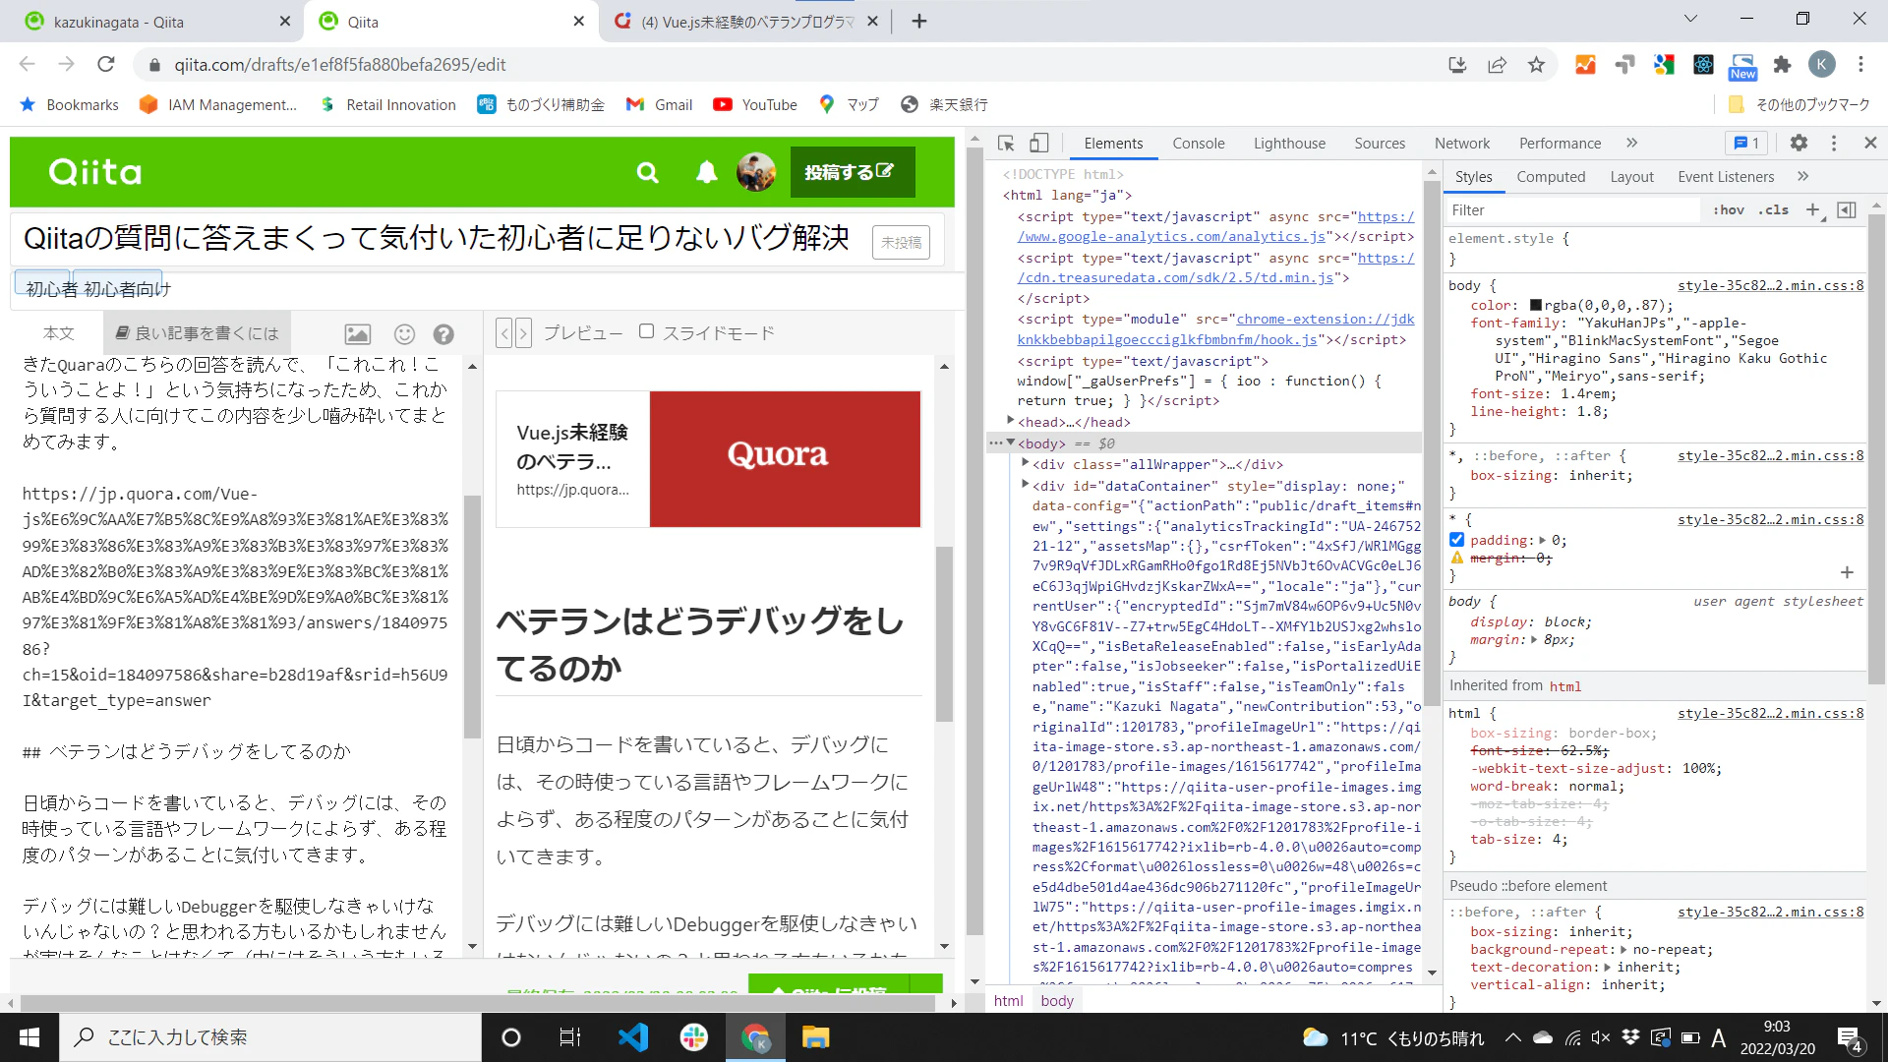This screenshot has height=1062, width=1888.
Task: Click the Qiita search magnifier icon
Action: coord(647,173)
